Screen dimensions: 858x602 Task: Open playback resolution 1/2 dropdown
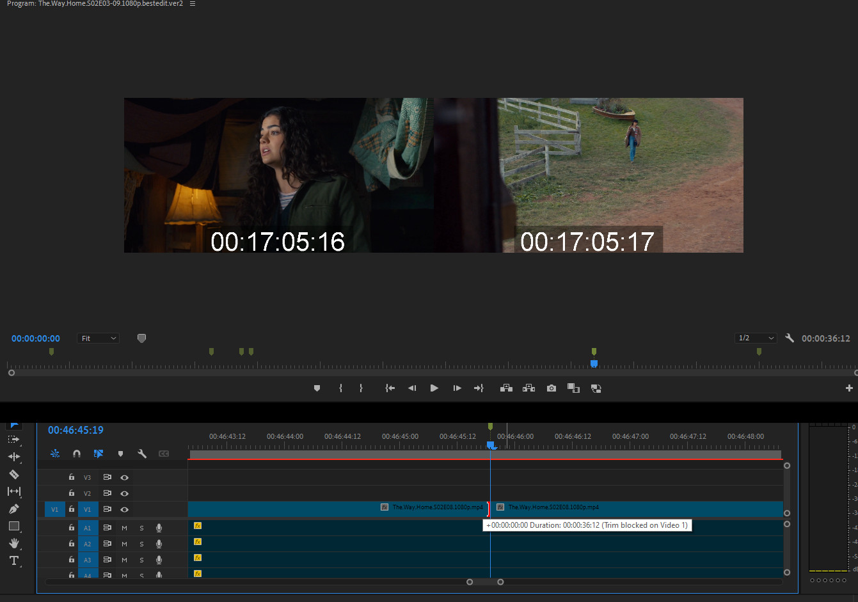click(756, 338)
